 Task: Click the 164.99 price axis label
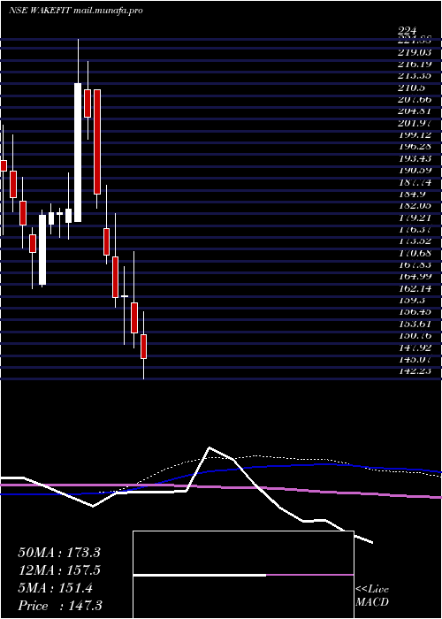415,276
